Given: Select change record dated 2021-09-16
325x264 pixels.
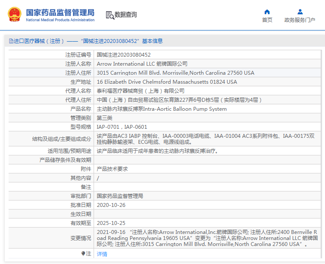Looking at the screenshot, I should 207,238.
